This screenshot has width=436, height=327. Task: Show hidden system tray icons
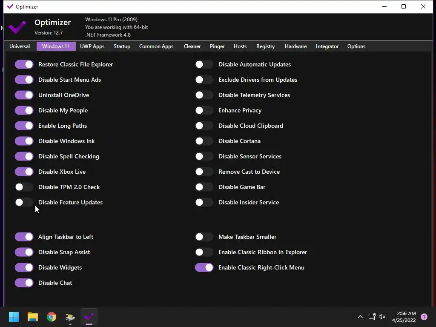click(x=360, y=317)
